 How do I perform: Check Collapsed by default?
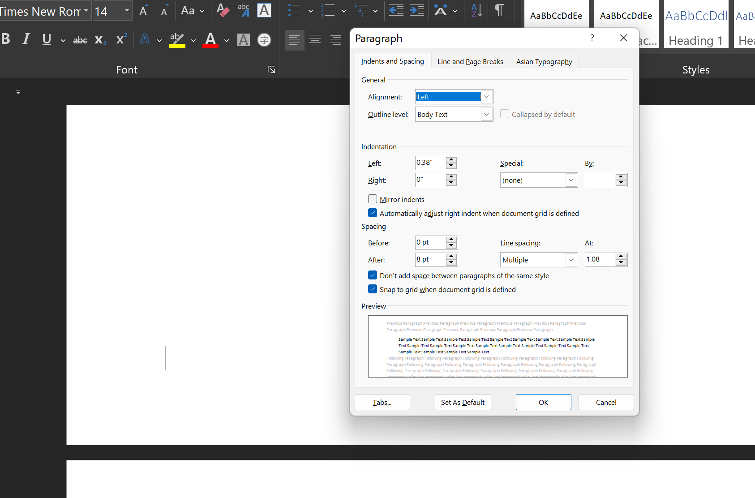click(505, 114)
